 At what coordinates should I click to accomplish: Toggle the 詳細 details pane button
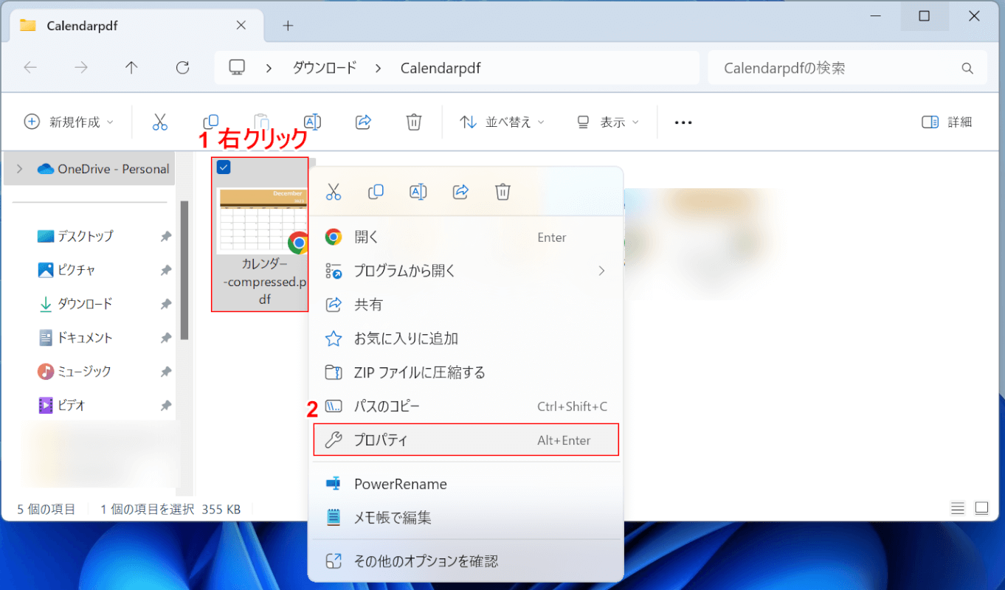(947, 122)
